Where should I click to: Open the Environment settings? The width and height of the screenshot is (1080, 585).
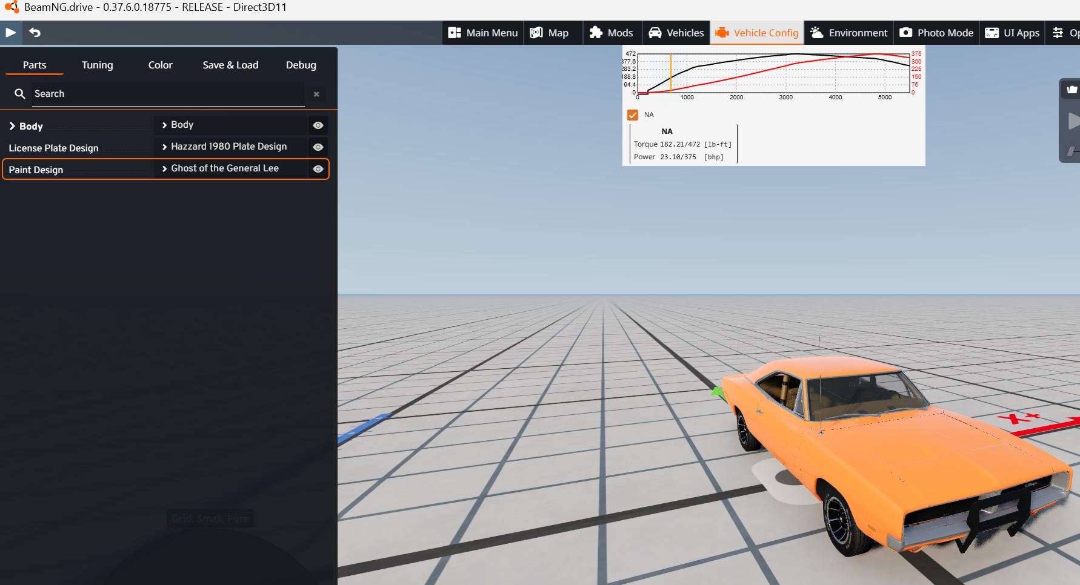point(848,33)
